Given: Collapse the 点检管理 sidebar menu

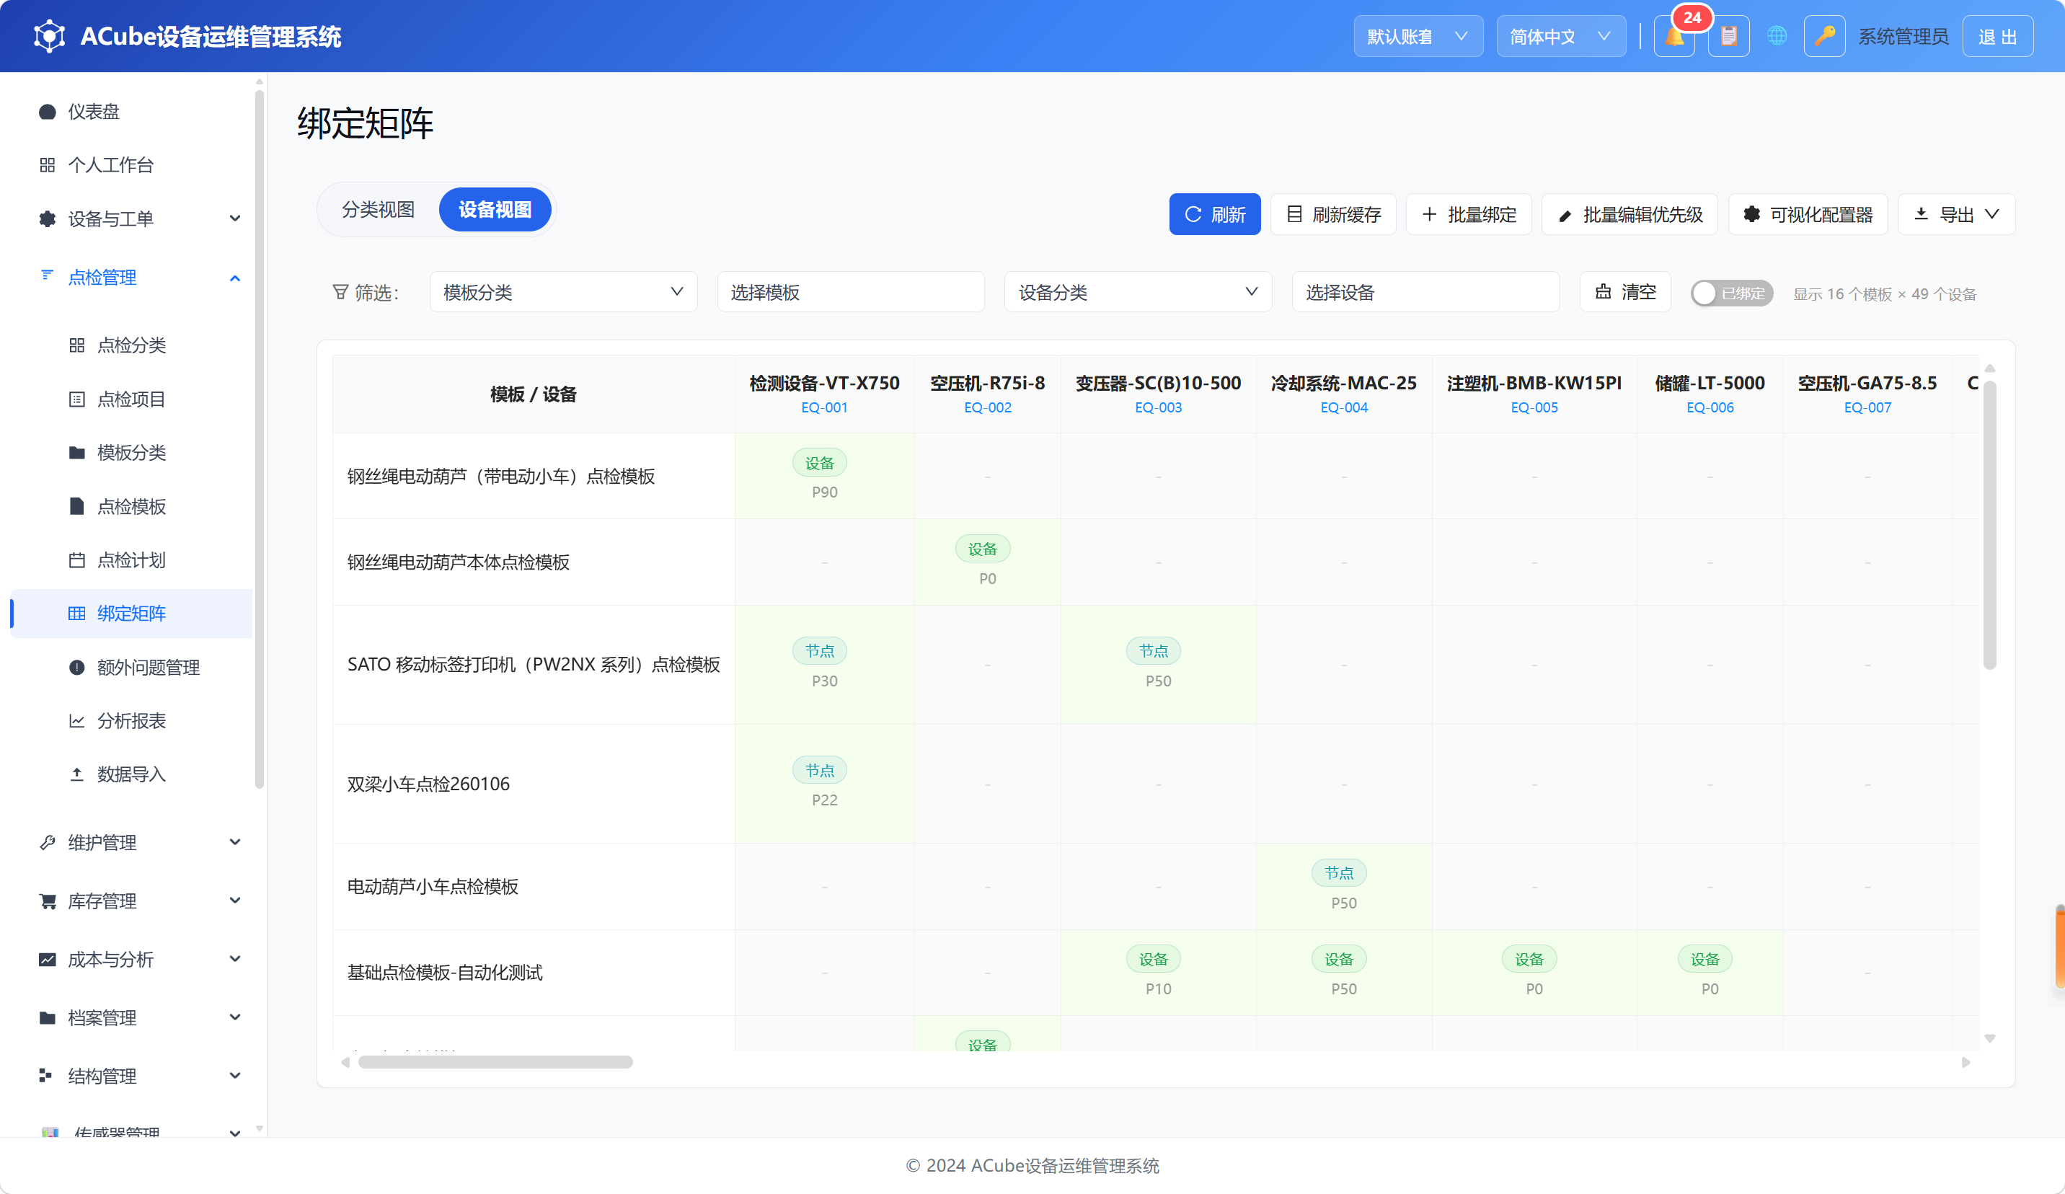Looking at the screenshot, I should click(131, 277).
